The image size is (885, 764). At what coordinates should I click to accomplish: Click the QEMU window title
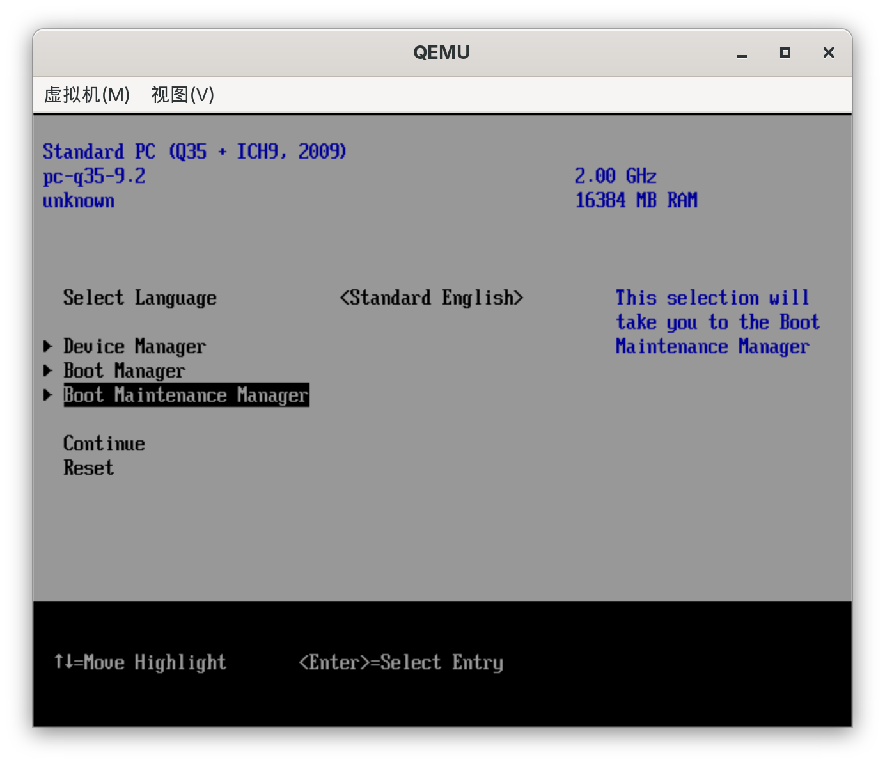[442, 52]
